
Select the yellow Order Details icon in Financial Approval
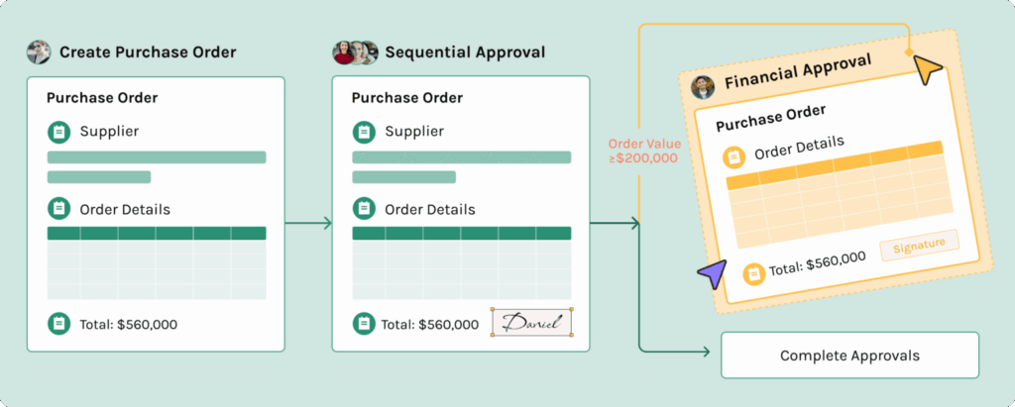[x=733, y=156]
